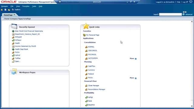Click the Reconciliation Manager icon

click(86, 90)
